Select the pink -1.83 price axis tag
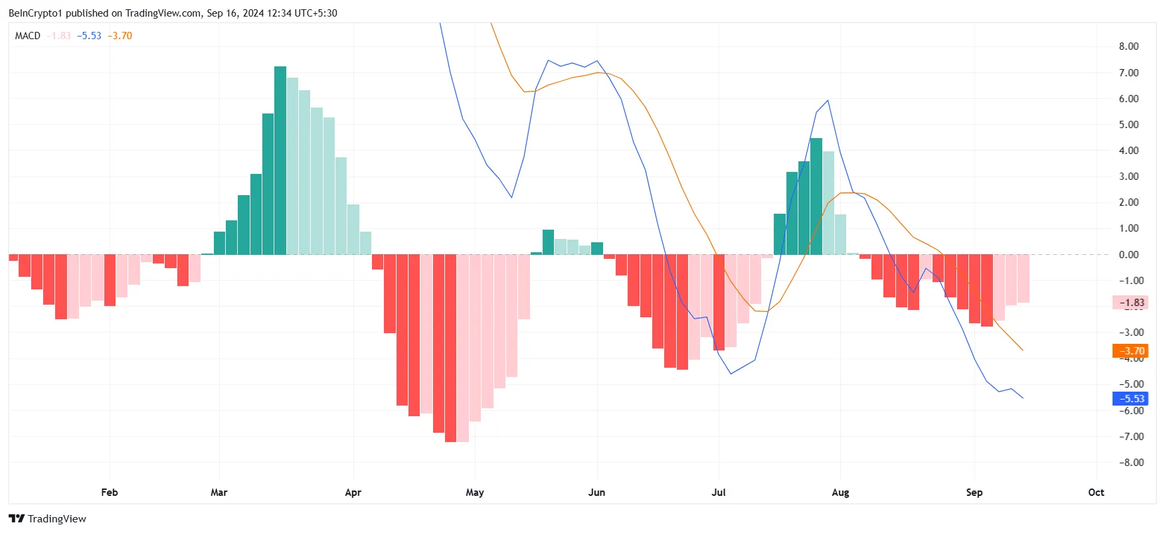This screenshot has width=1165, height=533. 1130,303
